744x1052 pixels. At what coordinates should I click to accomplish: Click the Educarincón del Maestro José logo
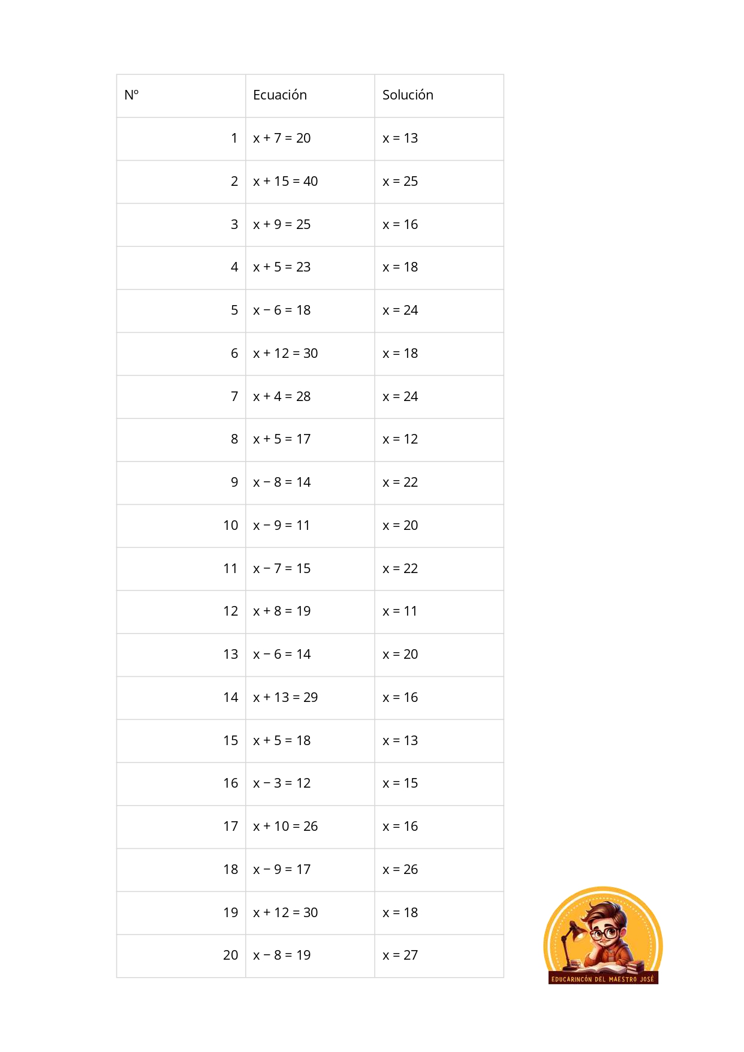pyautogui.click(x=603, y=936)
